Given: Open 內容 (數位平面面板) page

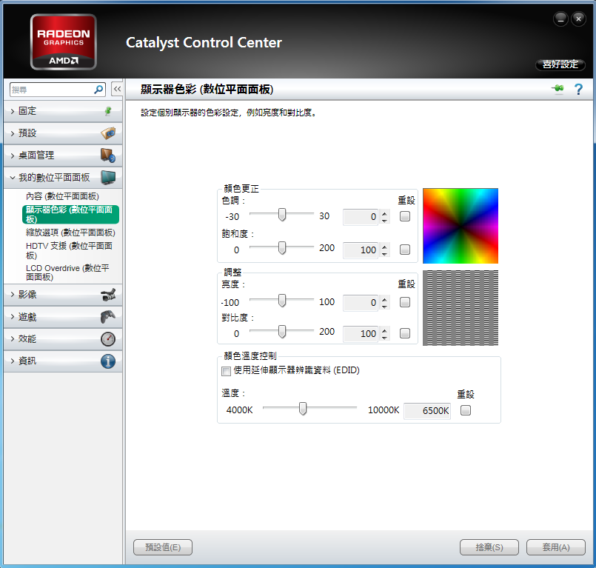Looking at the screenshot, I should (62, 196).
